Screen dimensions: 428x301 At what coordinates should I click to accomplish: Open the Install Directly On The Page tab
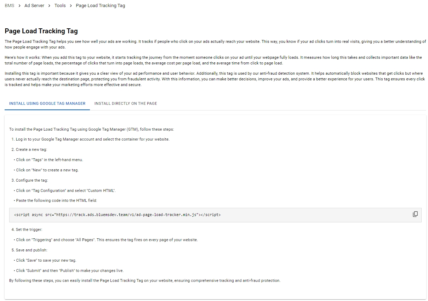(126, 103)
